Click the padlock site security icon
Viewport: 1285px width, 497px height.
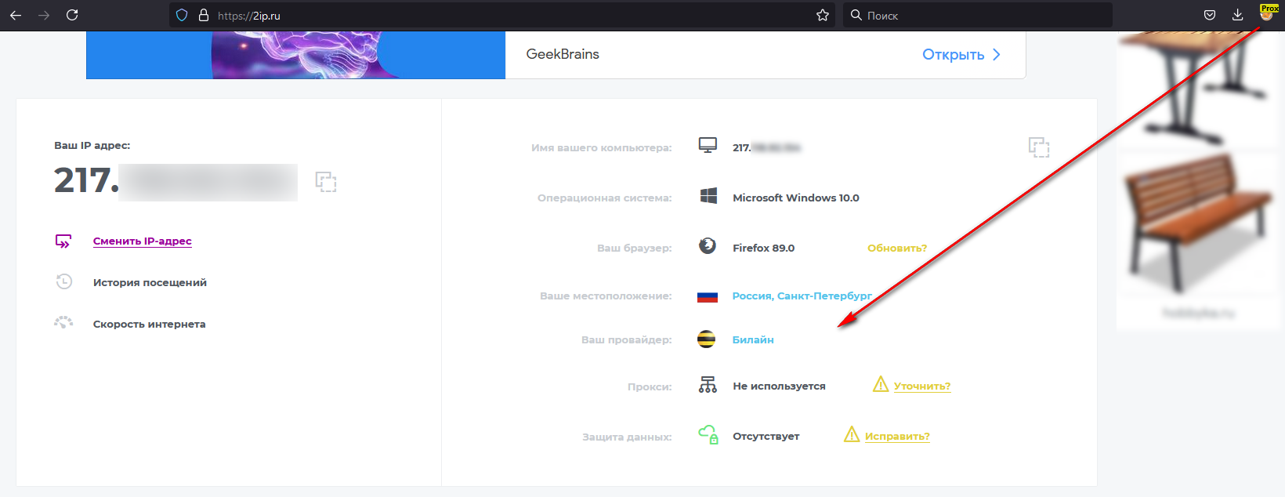204,15
